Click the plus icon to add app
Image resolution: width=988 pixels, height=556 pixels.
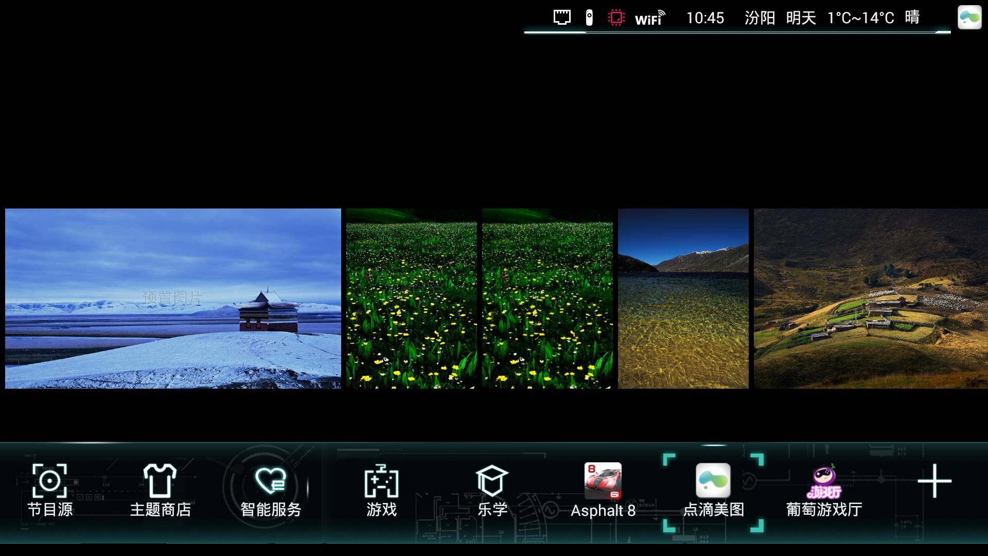934,481
